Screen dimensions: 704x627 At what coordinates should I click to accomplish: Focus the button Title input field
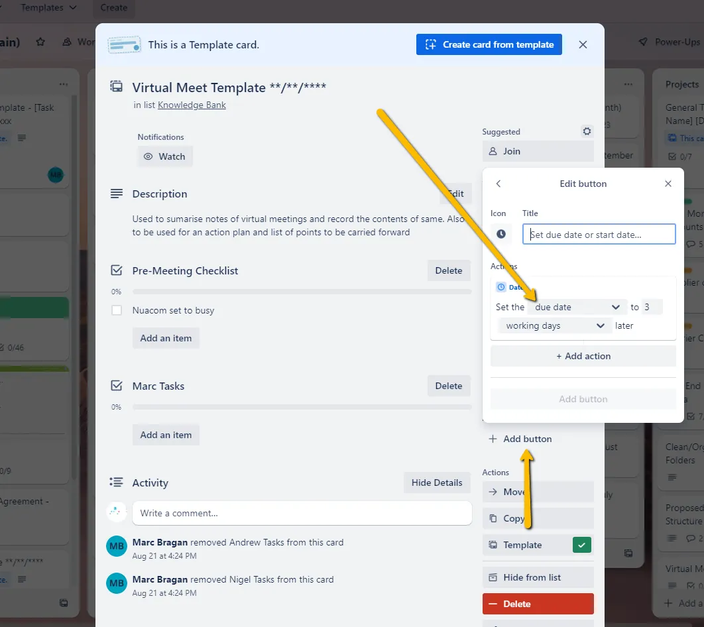599,234
